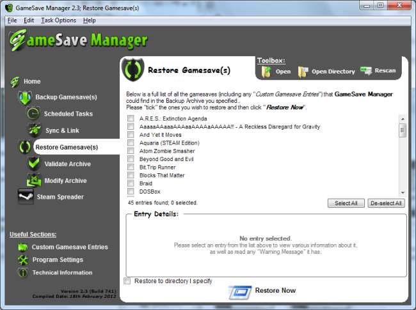The width and height of the screenshot is (416, 310).
Task: Select the DOSBox entry text
Action: [x=150, y=191]
